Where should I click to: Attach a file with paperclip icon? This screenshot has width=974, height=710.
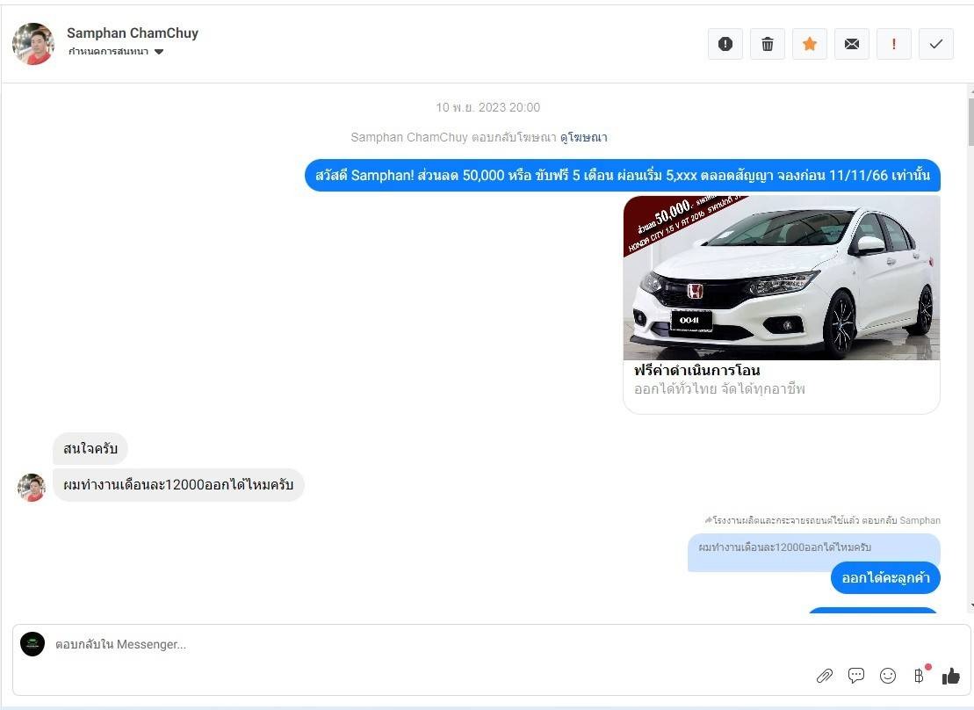coord(825,676)
